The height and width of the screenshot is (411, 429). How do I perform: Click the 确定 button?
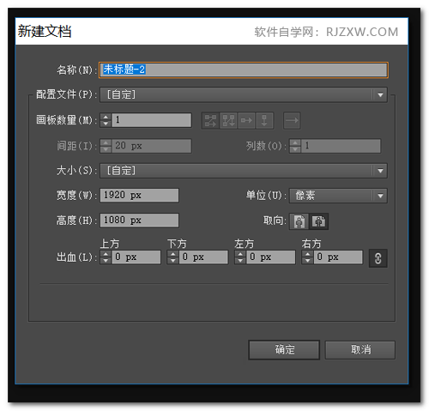[x=284, y=349]
